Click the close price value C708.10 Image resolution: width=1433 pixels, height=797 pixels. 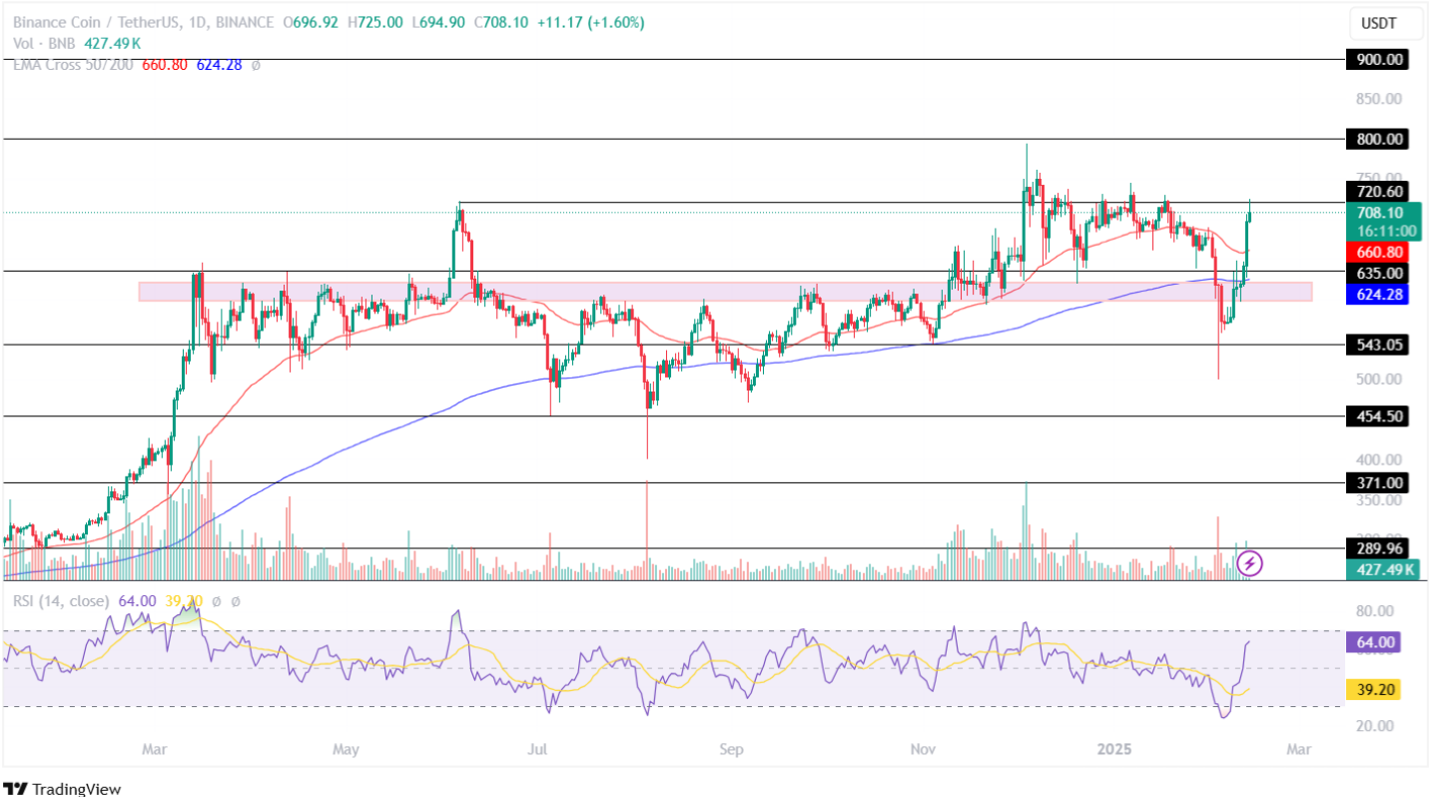click(501, 21)
